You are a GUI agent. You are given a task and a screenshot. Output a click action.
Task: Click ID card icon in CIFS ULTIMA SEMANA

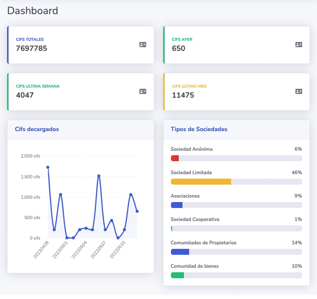pyautogui.click(x=143, y=91)
